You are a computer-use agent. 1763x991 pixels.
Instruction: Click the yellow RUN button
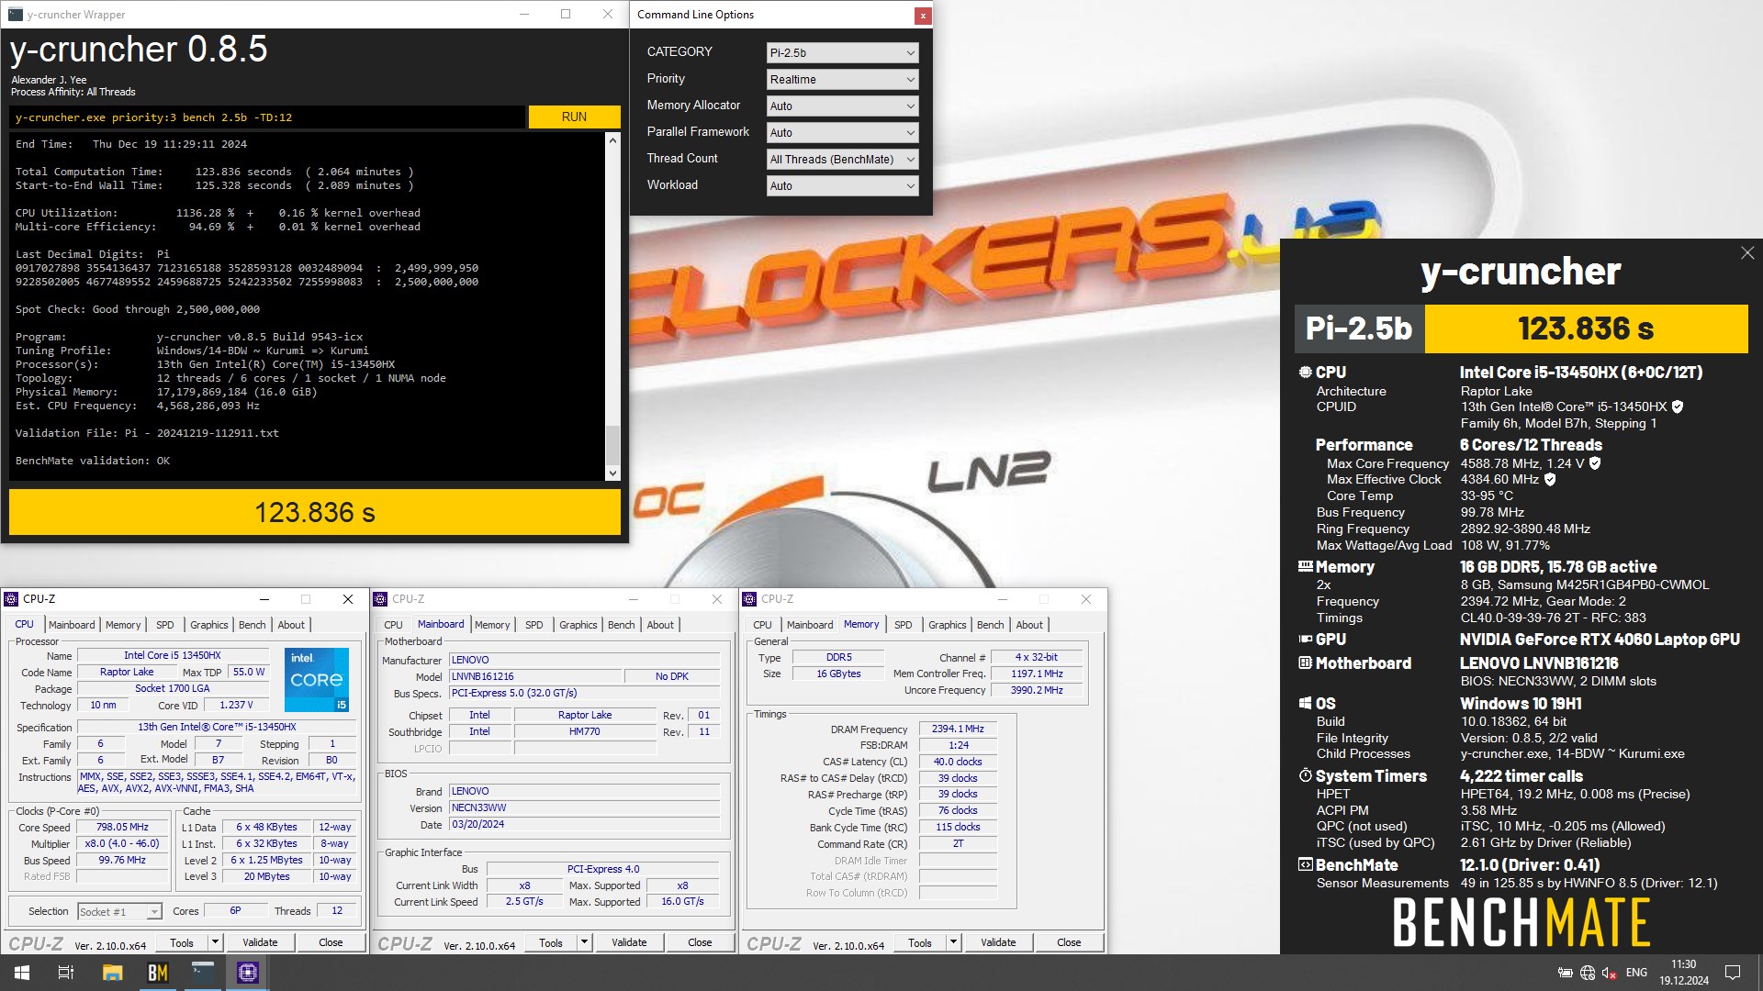(x=574, y=117)
